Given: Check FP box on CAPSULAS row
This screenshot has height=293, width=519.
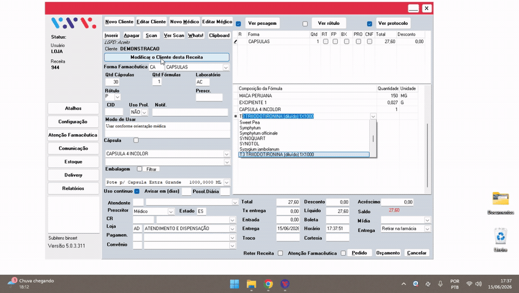Looking at the screenshot, I should pos(335,42).
